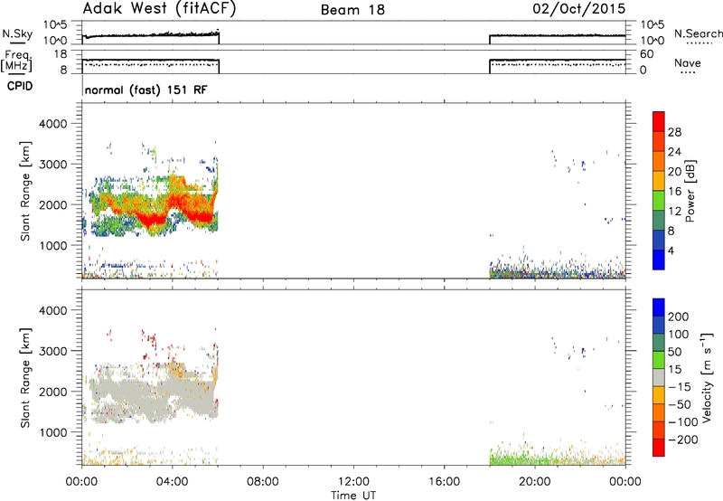Click the "Velocity [m s⁻¹]" color bar title
This screenshot has width=723, height=501.
pos(706,377)
